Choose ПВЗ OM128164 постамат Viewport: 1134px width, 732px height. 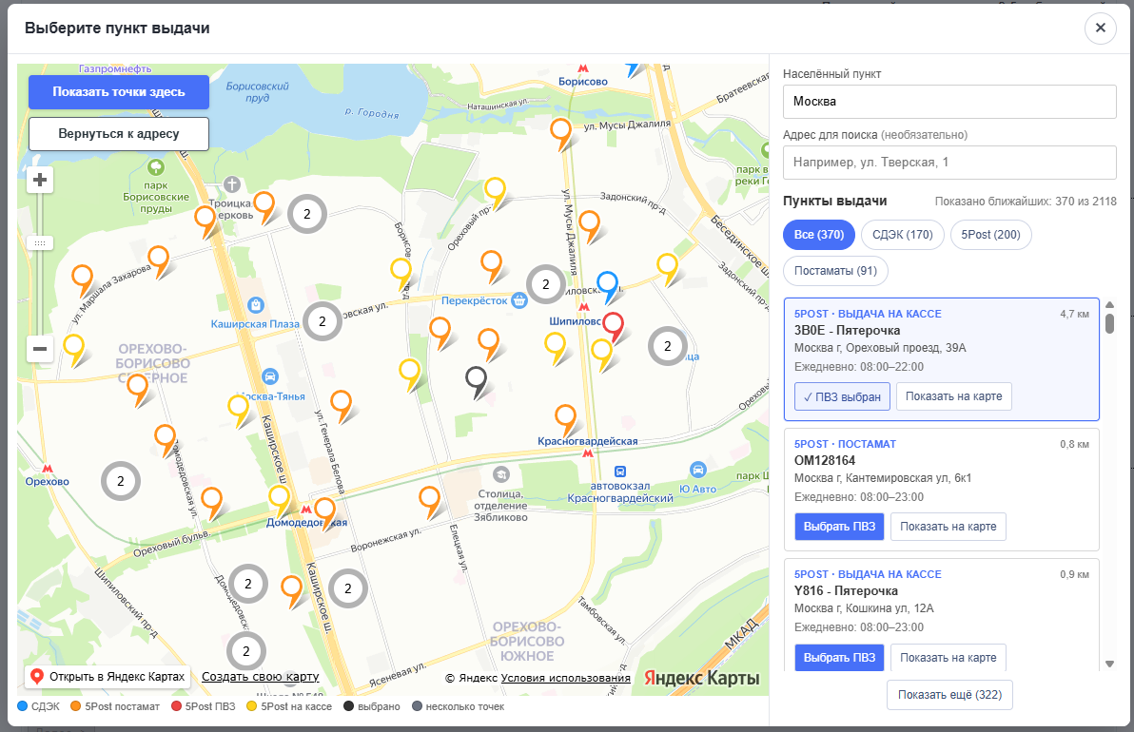point(839,527)
